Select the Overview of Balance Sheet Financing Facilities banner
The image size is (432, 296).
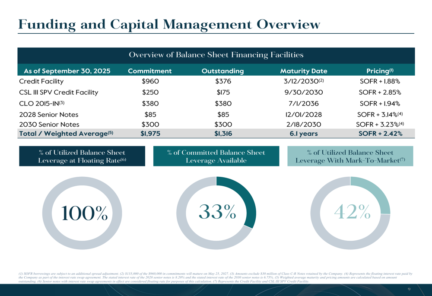(x=216, y=55)
